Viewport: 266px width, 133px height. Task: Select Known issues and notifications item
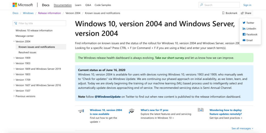(41, 47)
